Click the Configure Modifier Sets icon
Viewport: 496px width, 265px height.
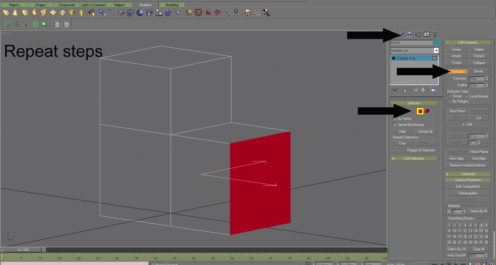coord(433,90)
